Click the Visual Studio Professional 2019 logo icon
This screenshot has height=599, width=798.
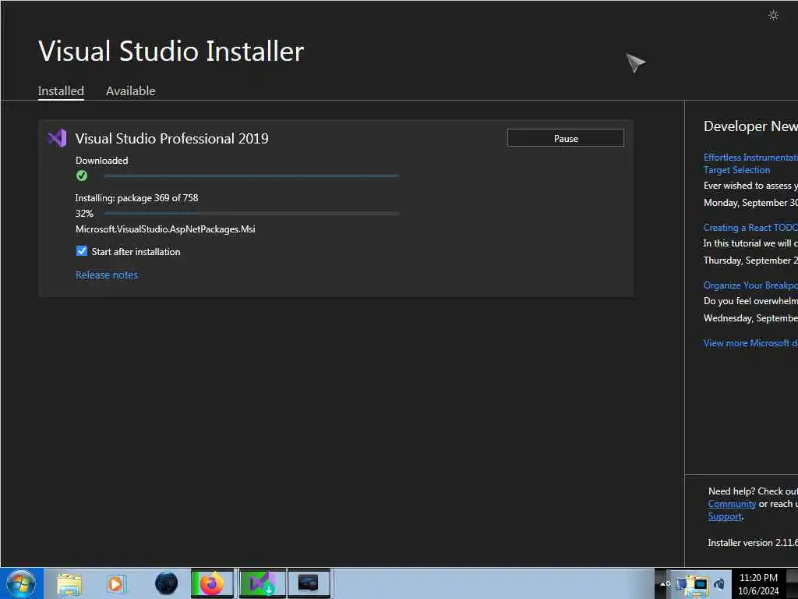click(x=56, y=138)
